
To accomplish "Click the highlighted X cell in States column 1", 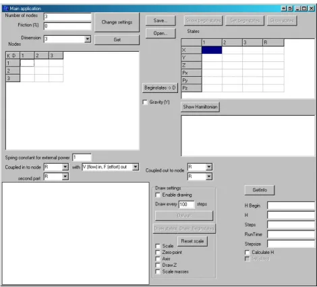I will coord(212,50).
